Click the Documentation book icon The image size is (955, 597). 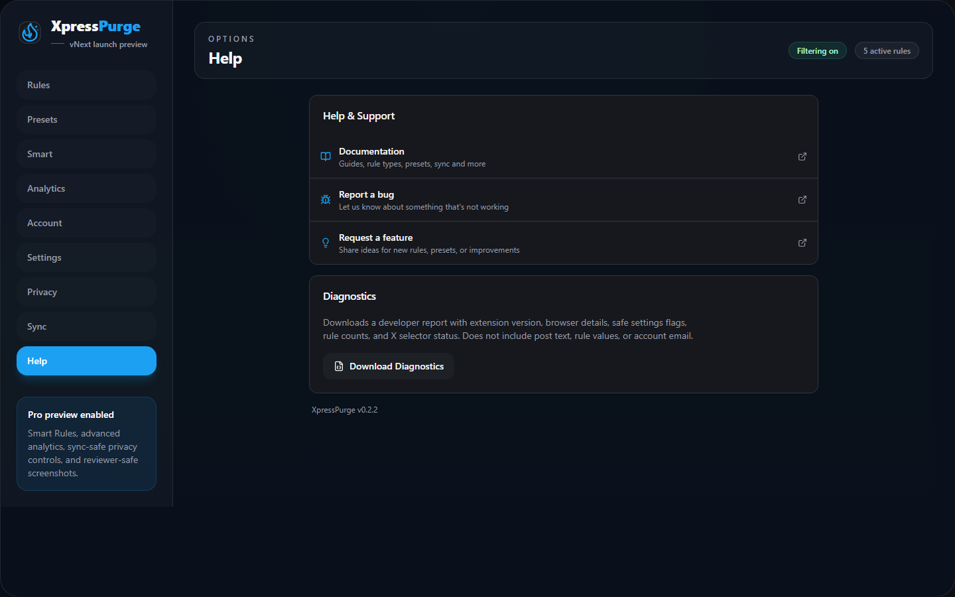(326, 157)
